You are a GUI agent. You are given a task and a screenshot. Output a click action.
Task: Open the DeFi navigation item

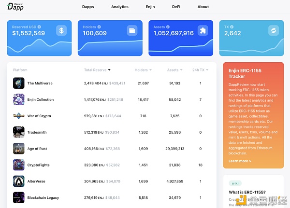click(176, 7)
